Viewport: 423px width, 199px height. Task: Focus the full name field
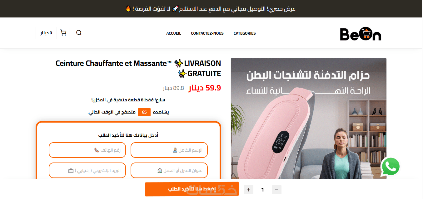[x=169, y=150]
